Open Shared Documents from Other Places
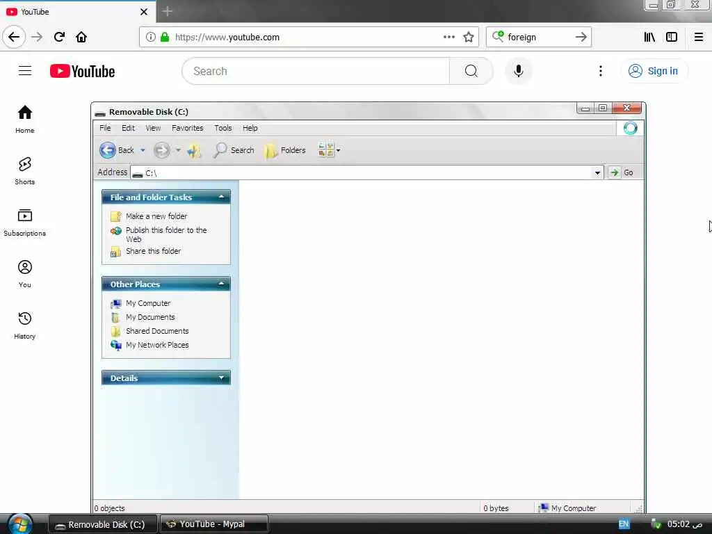Viewport: 712px width, 534px height. (157, 331)
